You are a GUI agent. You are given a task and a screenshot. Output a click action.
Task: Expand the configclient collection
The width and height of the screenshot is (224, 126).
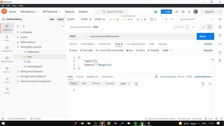18,32
